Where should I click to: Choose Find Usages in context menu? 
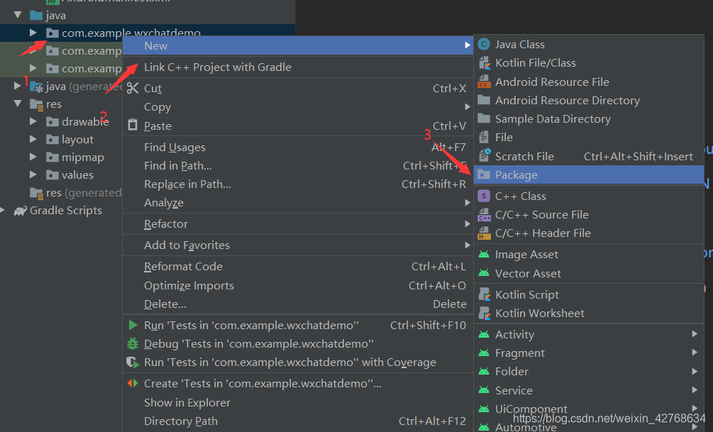click(175, 148)
